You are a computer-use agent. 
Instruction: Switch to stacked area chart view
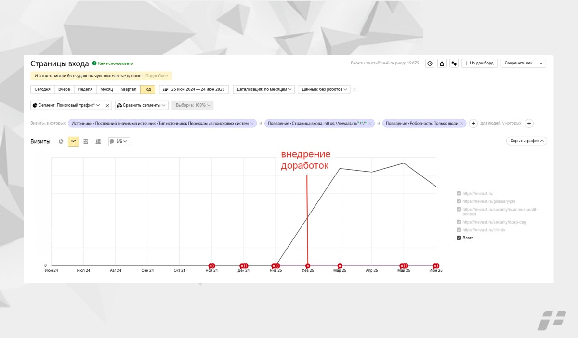tap(86, 141)
